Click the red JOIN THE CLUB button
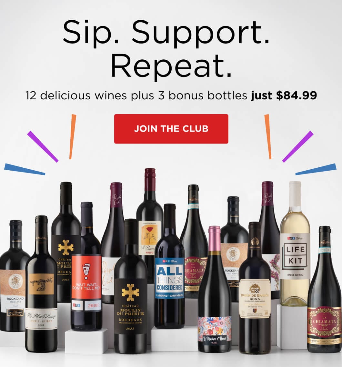 [x=171, y=129]
